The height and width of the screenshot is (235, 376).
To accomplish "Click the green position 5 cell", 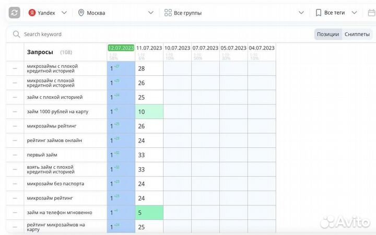I will [x=149, y=213].
